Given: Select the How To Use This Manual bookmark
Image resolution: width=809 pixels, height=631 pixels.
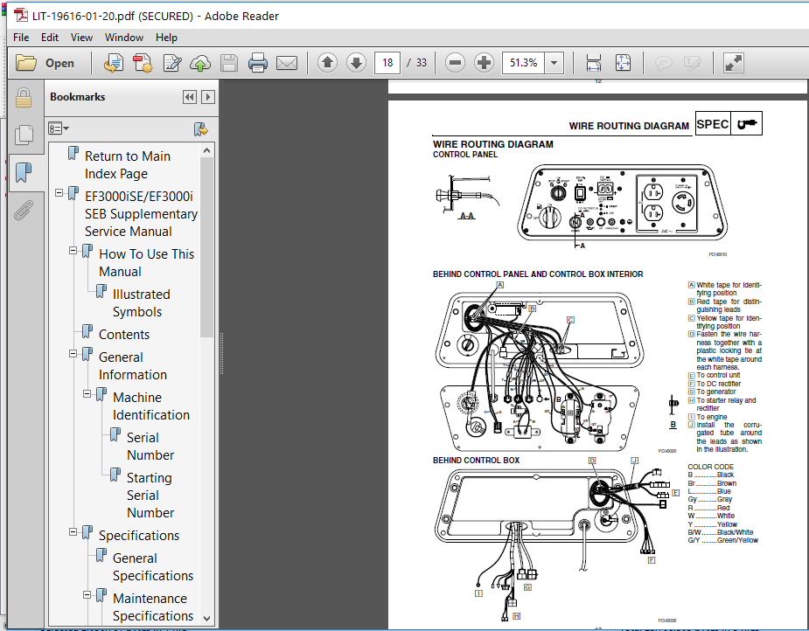Looking at the screenshot, I should tap(147, 263).
